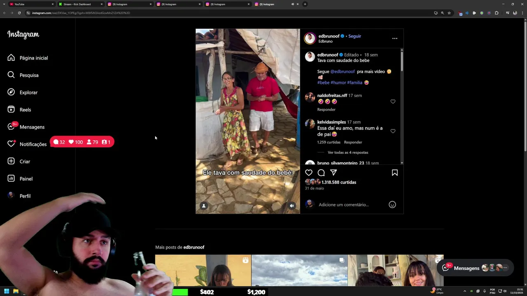View the 1.259 curtidas on the comment
Screen dimensions: 527x296
[x=329, y=142]
